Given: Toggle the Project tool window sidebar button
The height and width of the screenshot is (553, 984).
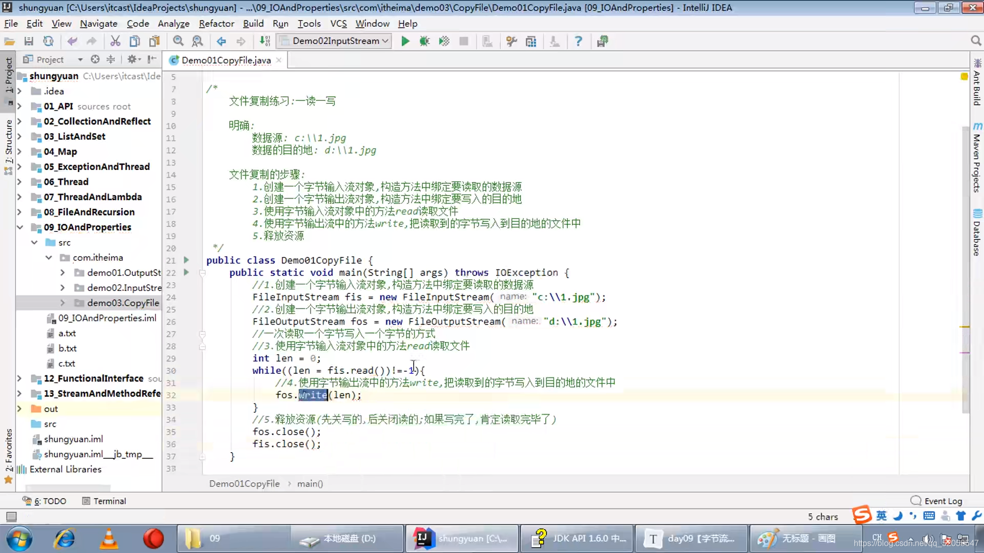Looking at the screenshot, I should coord(9,77).
